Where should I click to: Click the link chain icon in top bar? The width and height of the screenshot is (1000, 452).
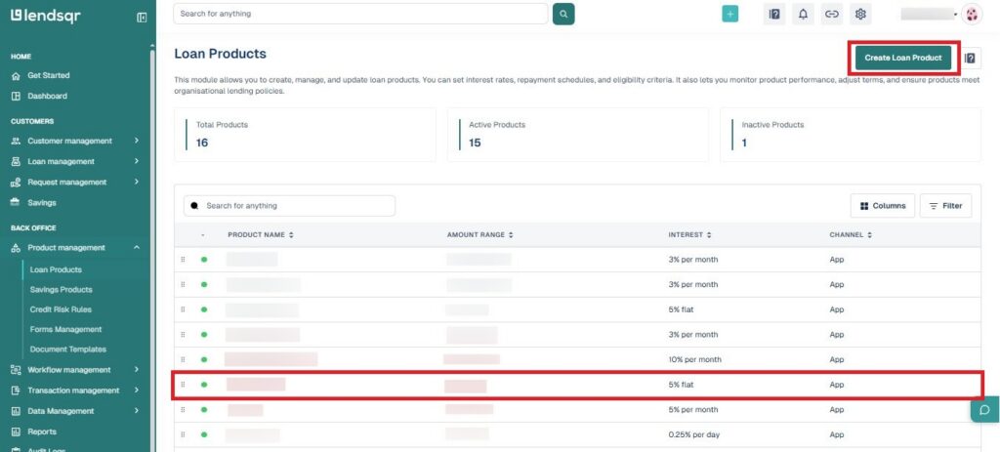tap(832, 14)
